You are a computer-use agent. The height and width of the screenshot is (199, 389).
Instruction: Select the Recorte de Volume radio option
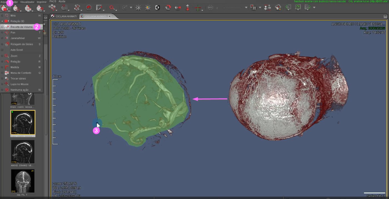[2, 27]
